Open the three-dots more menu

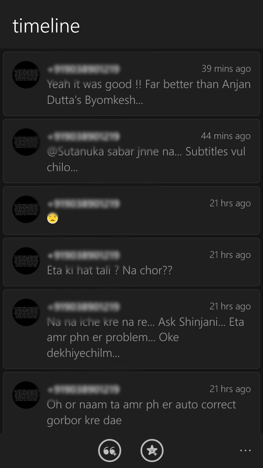(245, 450)
